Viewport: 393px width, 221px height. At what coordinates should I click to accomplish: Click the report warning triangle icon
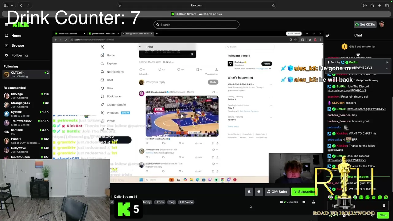(313, 202)
